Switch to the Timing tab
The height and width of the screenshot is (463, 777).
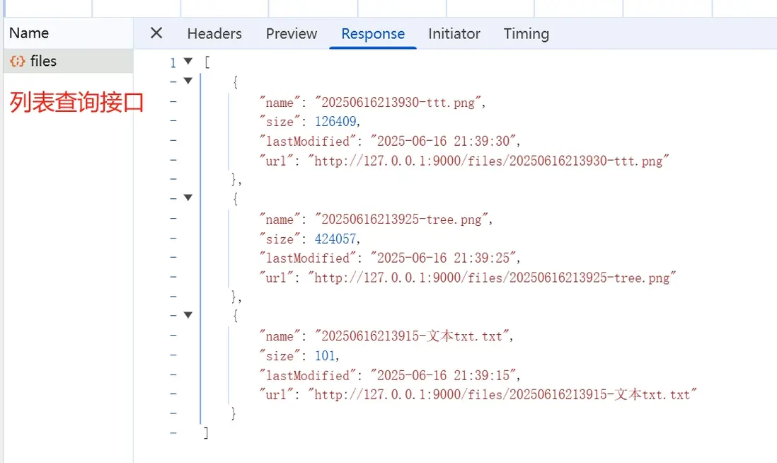526,33
